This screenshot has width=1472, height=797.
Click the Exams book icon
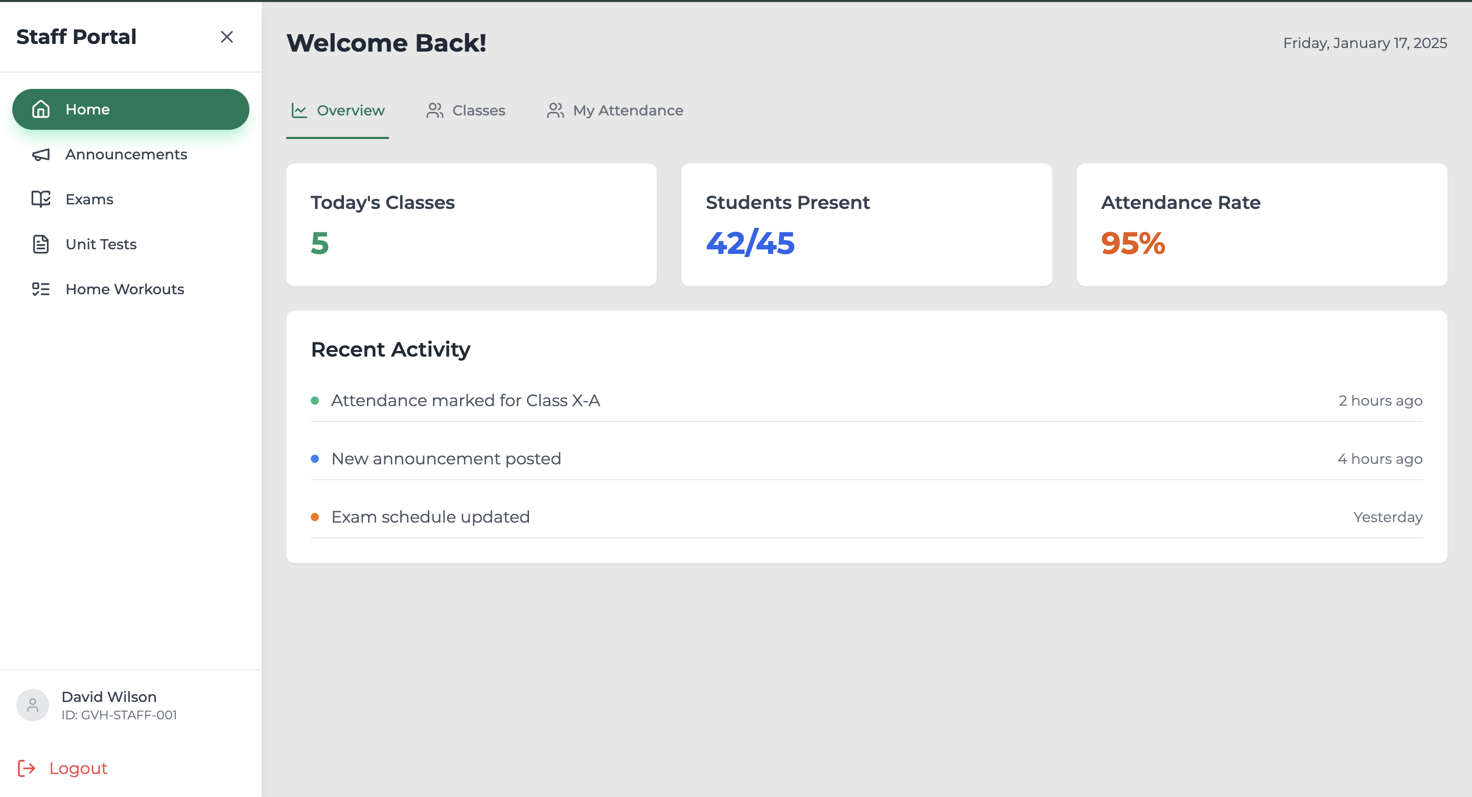click(40, 199)
